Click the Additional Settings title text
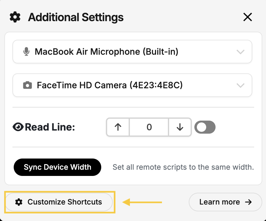This screenshot has height=221, width=266. pos(76,17)
